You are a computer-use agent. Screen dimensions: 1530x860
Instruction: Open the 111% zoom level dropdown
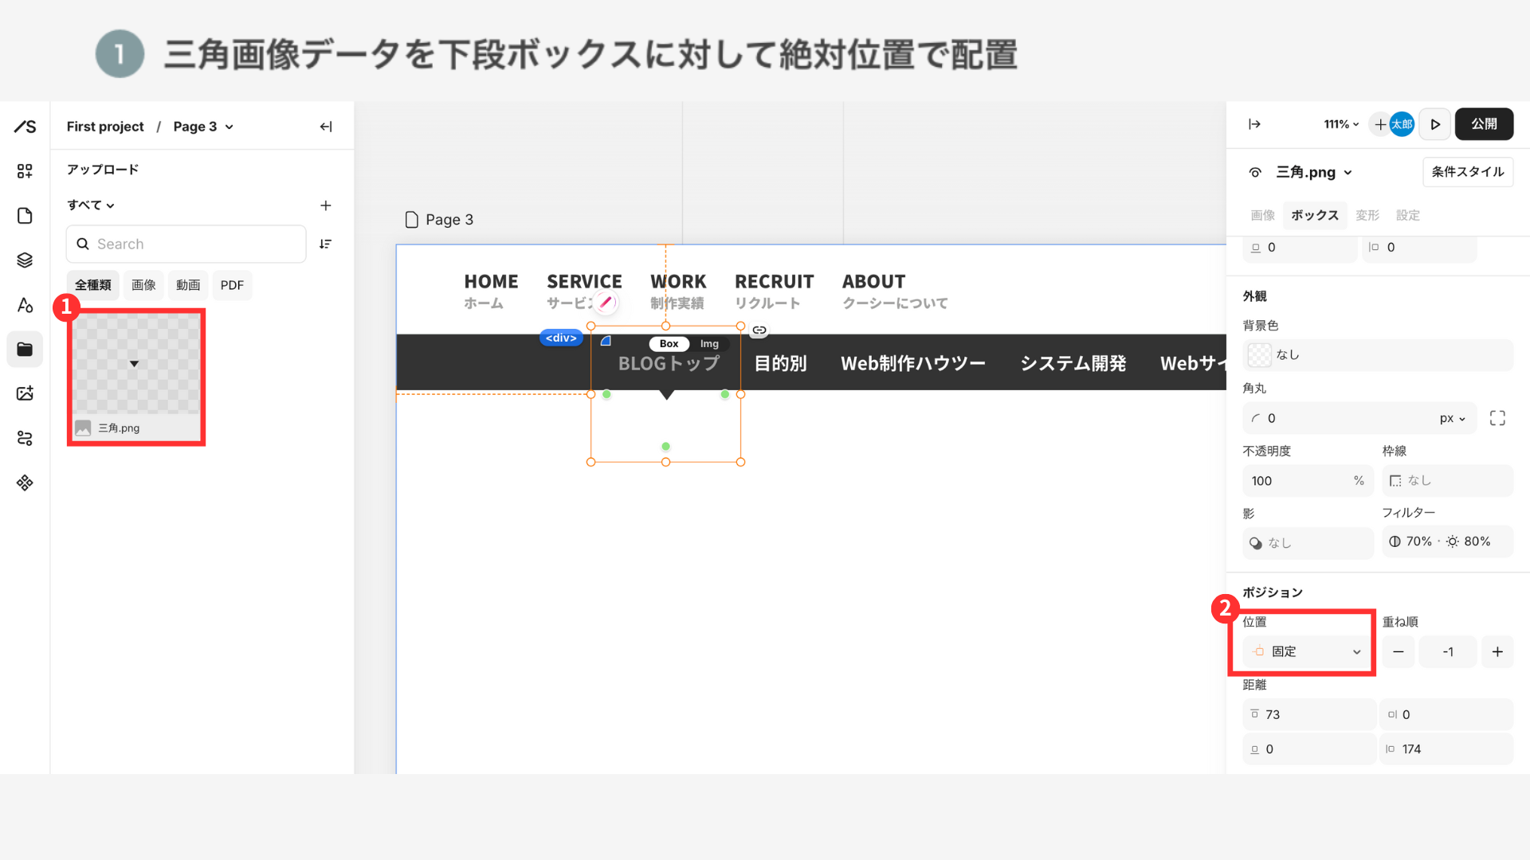point(1340,124)
